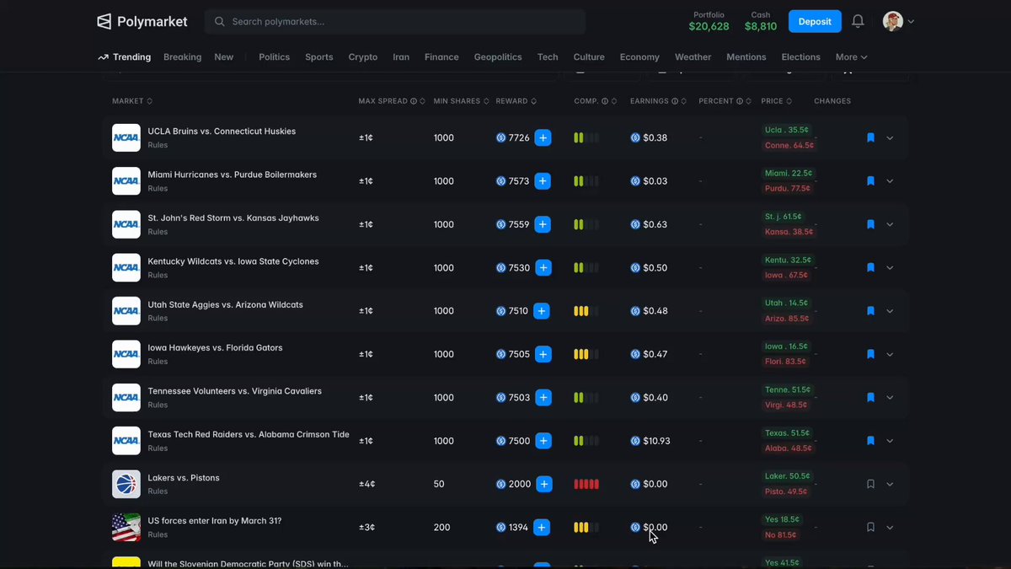This screenshot has height=569, width=1011.
Task: Add reward for Kentucky Wildcats vs. Iowa State
Action: pos(543,268)
